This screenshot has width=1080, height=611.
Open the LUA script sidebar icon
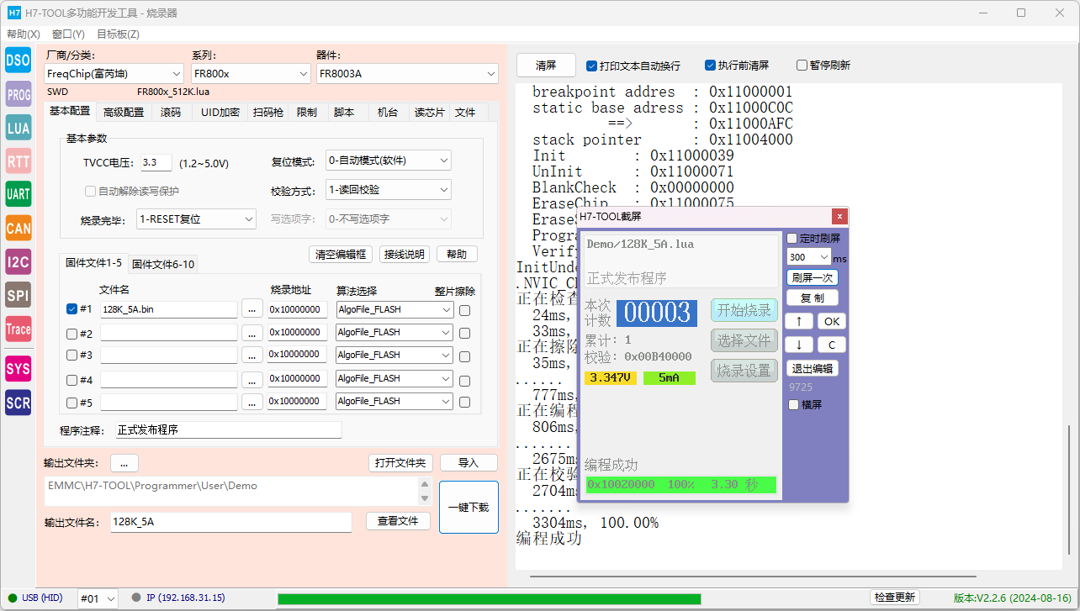pyautogui.click(x=19, y=128)
